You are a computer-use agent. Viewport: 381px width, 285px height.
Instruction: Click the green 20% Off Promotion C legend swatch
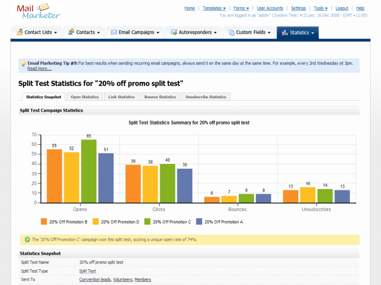[x=147, y=221]
